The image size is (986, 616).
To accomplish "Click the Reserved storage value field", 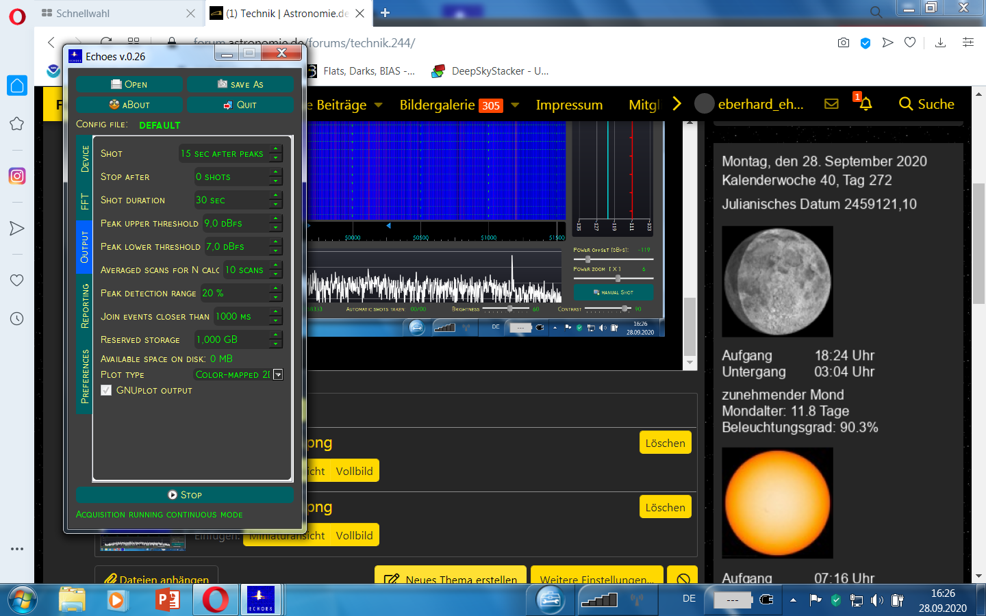I will pos(238,339).
